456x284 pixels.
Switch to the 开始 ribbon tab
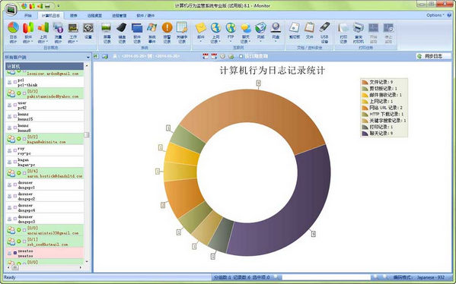28,15
